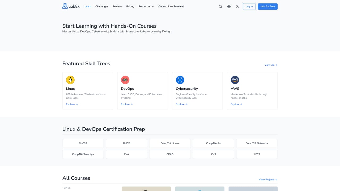Open the search icon in the header

click(x=220, y=7)
